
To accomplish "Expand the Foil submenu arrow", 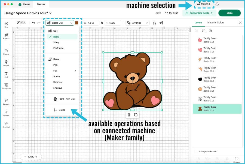I will [x=76, y=71].
